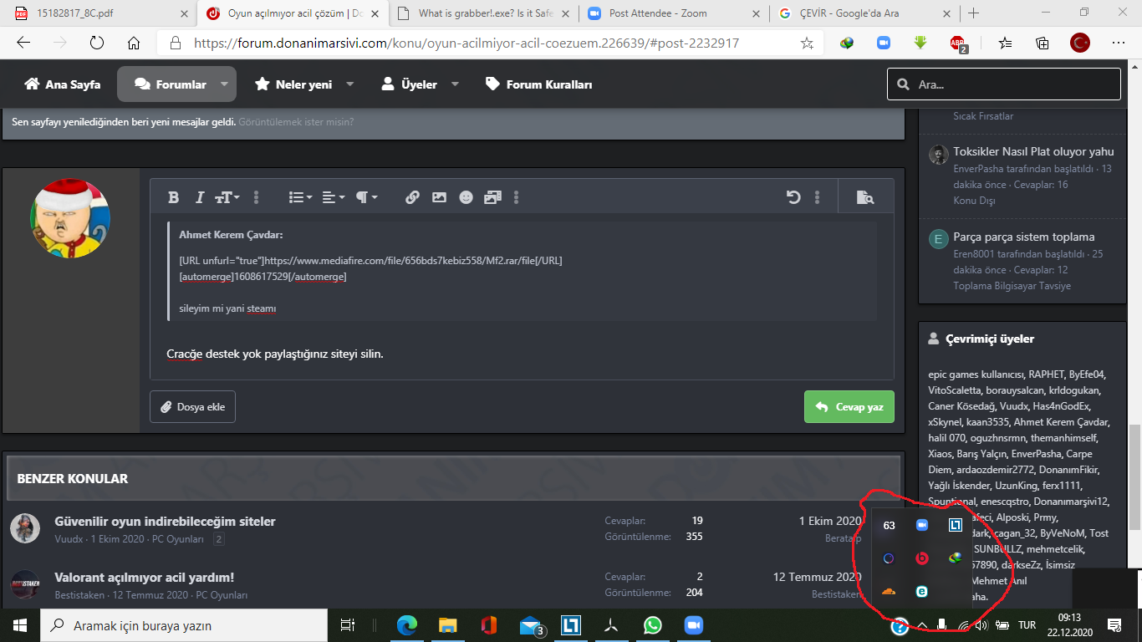Image resolution: width=1142 pixels, height=642 pixels.
Task: Expand more text formatting options after the font size
Action: [257, 197]
